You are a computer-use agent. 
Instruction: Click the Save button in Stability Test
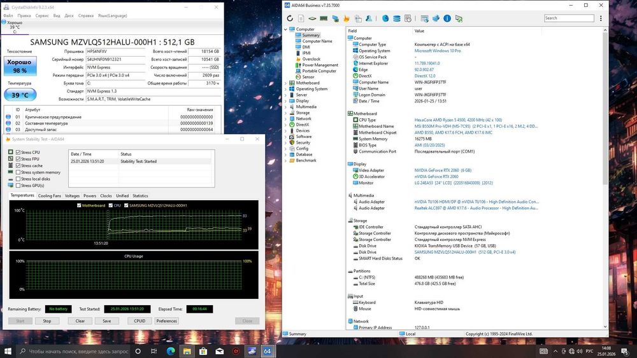point(107,320)
